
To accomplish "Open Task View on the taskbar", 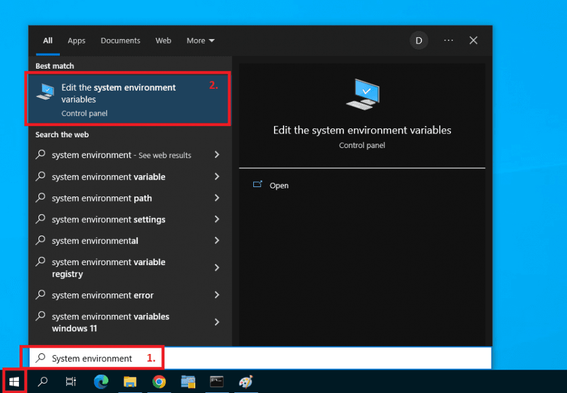I will (x=71, y=381).
